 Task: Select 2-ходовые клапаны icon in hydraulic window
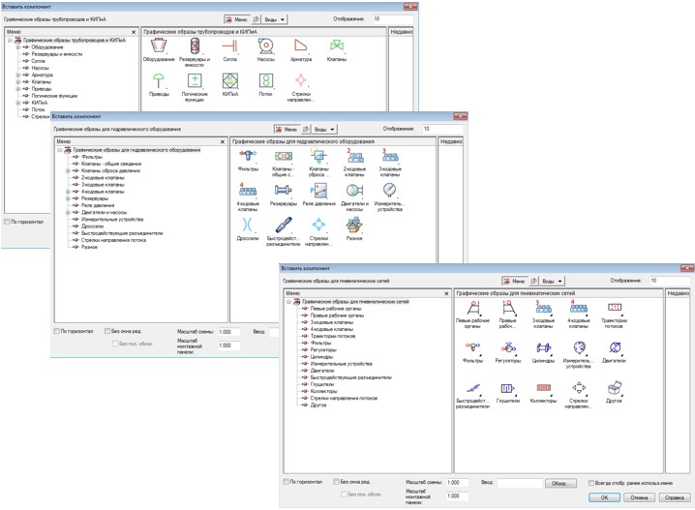[354, 156]
